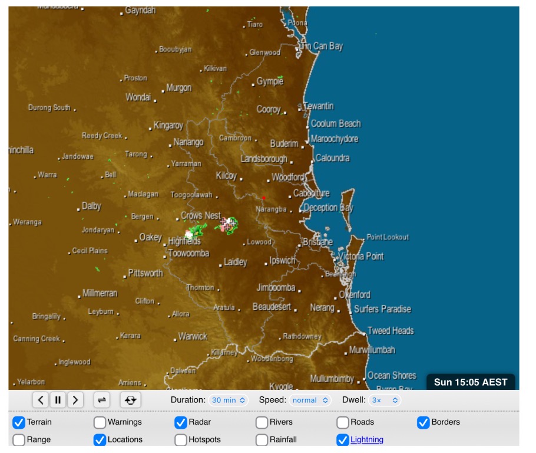
Task: Turn on the Roads overlay
Action: pos(343,422)
